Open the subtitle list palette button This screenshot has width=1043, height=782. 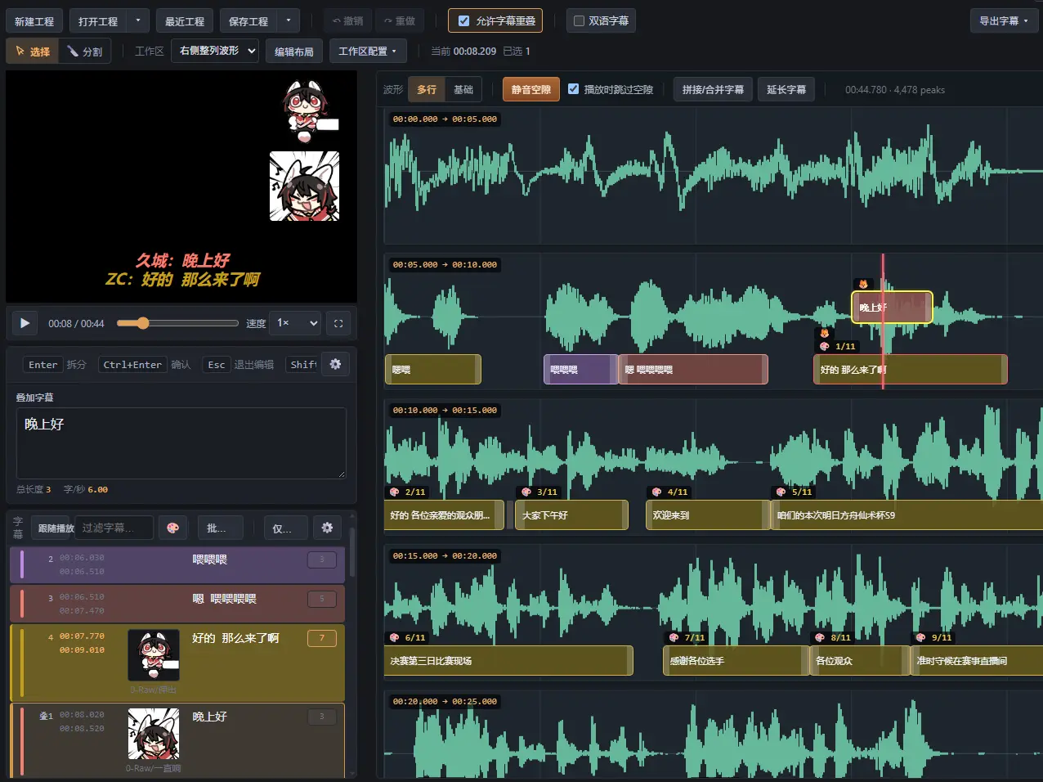172,528
